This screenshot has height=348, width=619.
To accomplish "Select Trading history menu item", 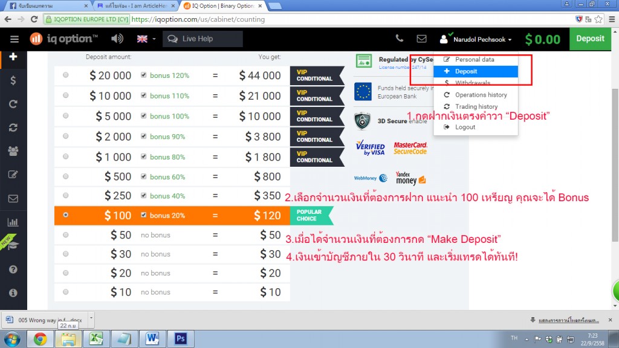I will pyautogui.click(x=475, y=107).
